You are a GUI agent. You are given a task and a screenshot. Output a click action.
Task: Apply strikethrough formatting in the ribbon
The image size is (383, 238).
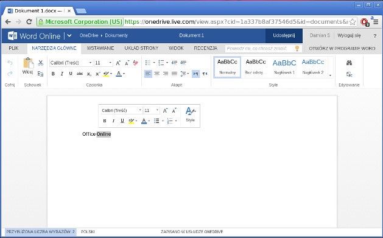80,74
